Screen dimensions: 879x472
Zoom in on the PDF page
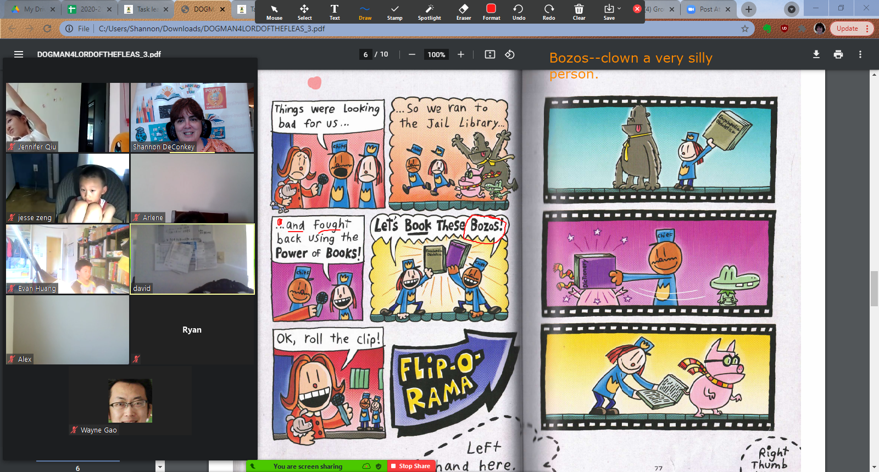pos(461,54)
